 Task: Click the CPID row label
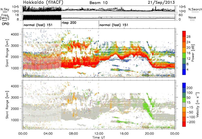[6, 24]
